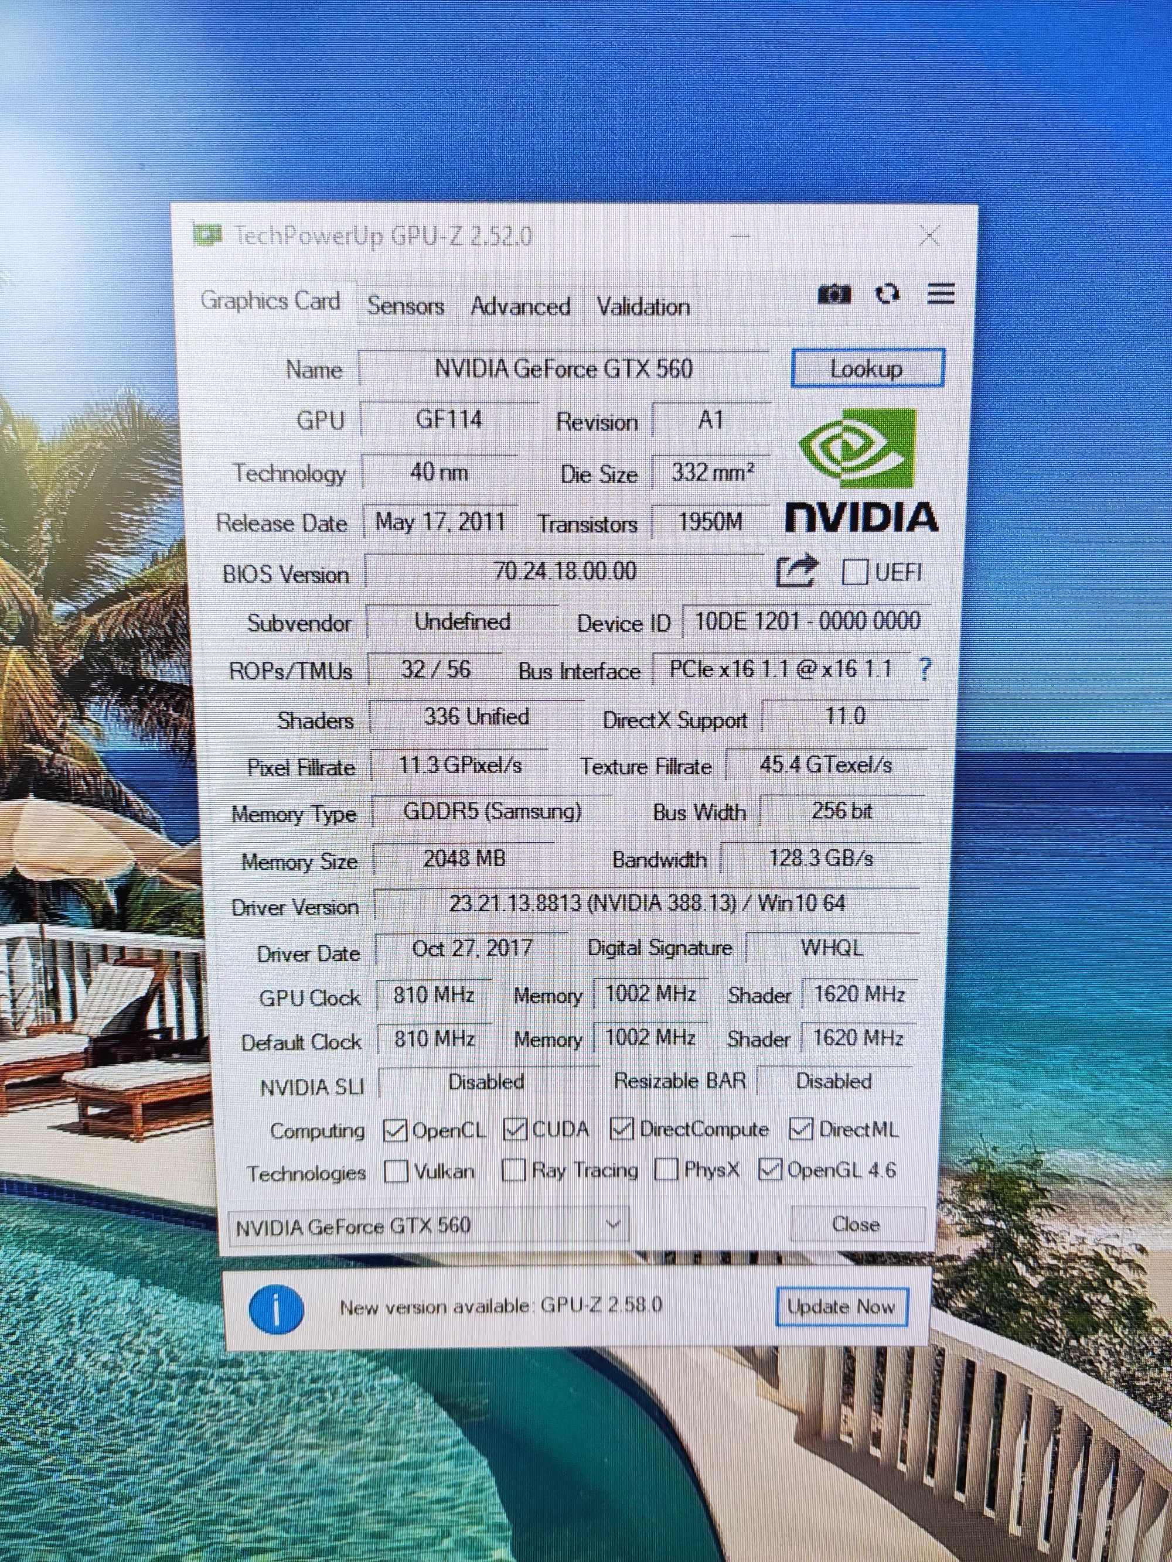Toggle the PhysX checkbox

666,1171
